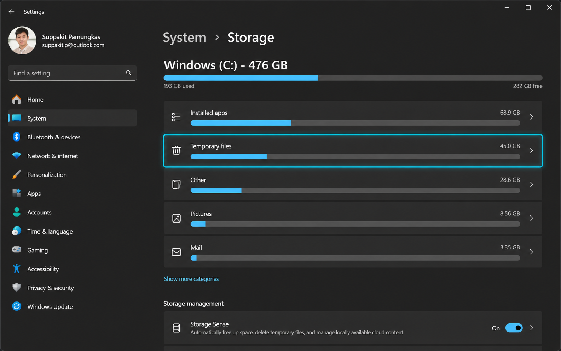Click the Storage Sense title
Screen dimensions: 561x351
point(209,324)
